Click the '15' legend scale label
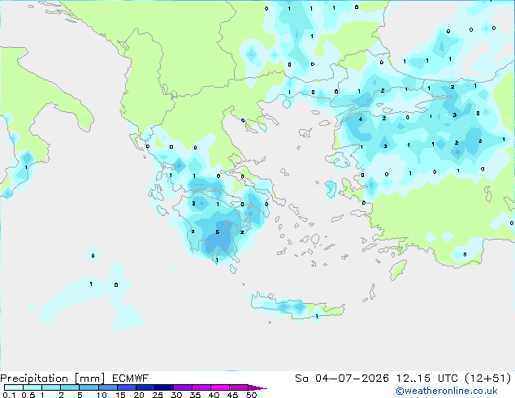 [120, 395]
